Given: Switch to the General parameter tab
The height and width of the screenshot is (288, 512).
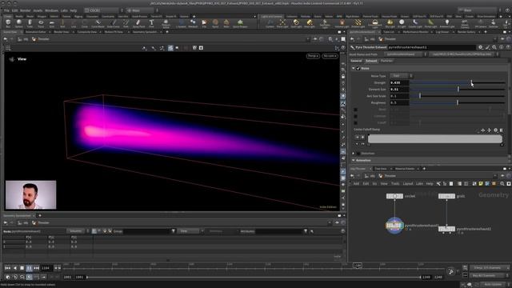Looking at the screenshot, I should point(356,61).
